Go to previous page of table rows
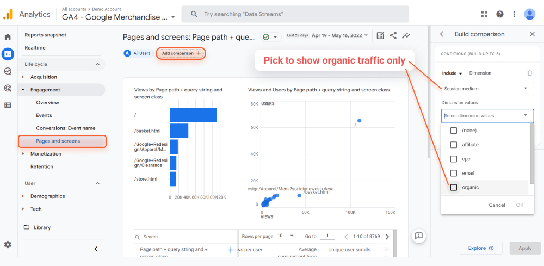 (346, 237)
